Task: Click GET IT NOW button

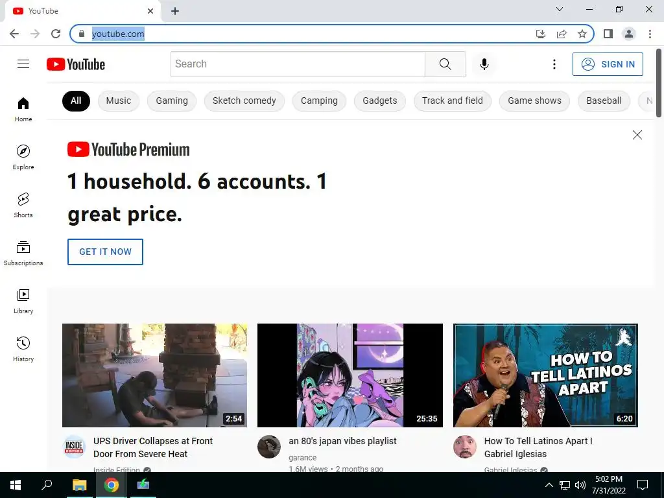Action: tap(105, 252)
